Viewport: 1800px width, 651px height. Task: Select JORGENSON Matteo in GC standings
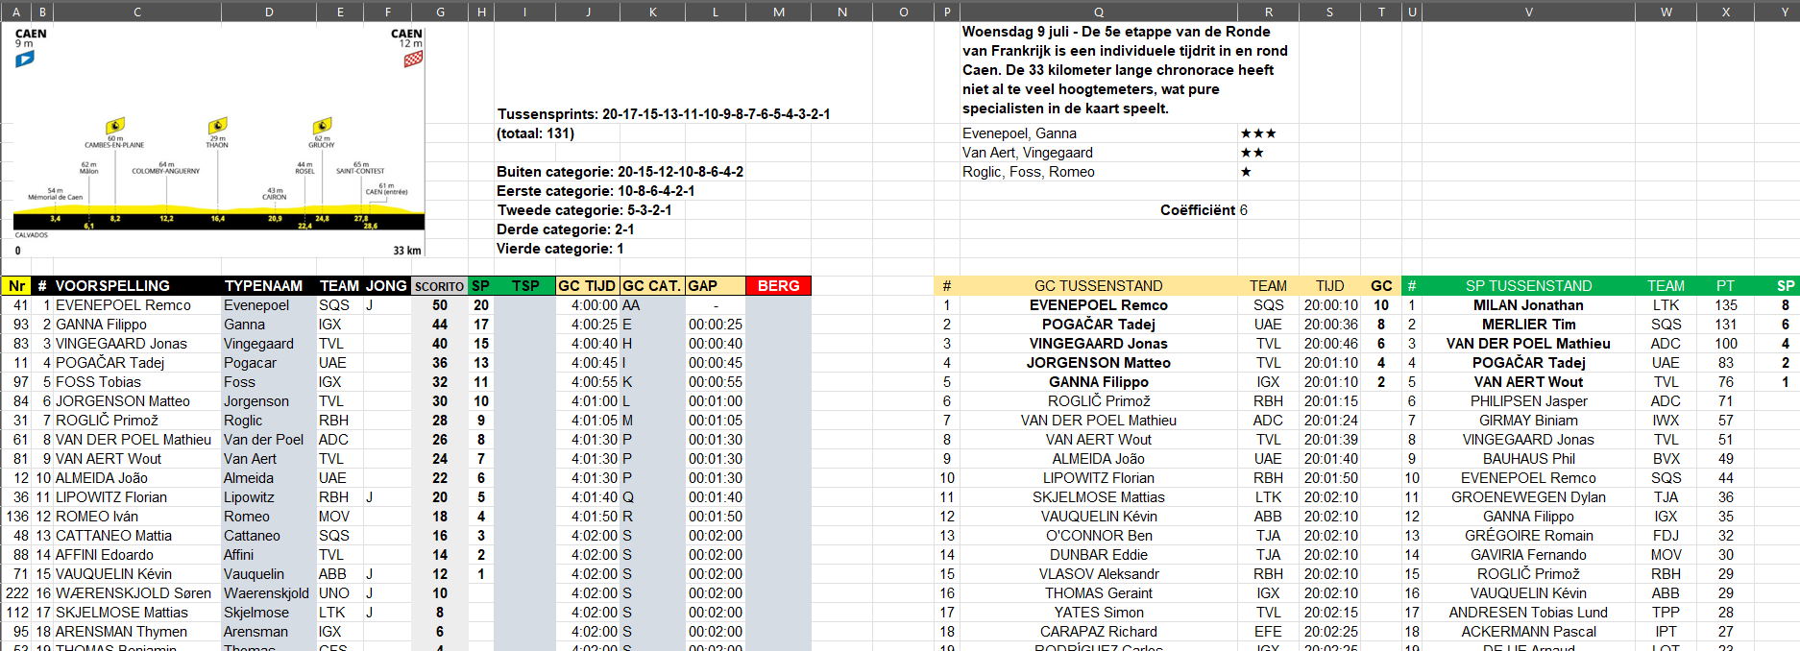[1098, 363]
